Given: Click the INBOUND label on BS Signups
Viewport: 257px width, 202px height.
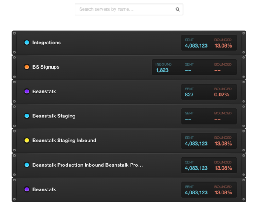Looking at the screenshot, I should (163, 64).
